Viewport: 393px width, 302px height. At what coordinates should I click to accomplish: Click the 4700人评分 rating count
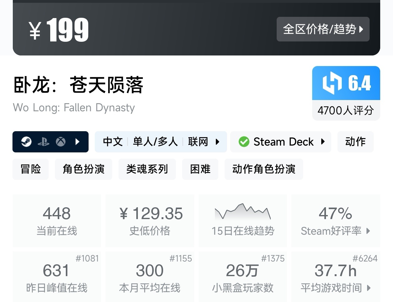pos(346,110)
